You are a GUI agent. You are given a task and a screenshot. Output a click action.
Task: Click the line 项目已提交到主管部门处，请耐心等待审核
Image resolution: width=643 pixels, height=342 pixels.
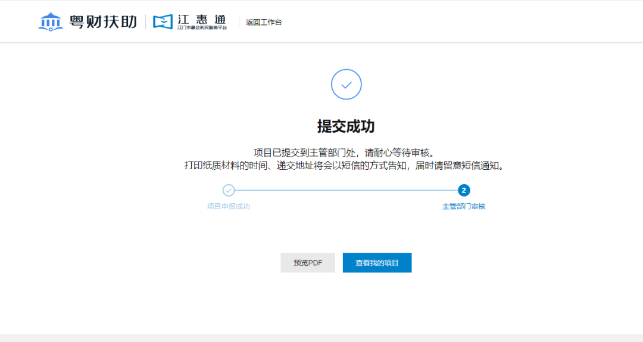coord(344,153)
